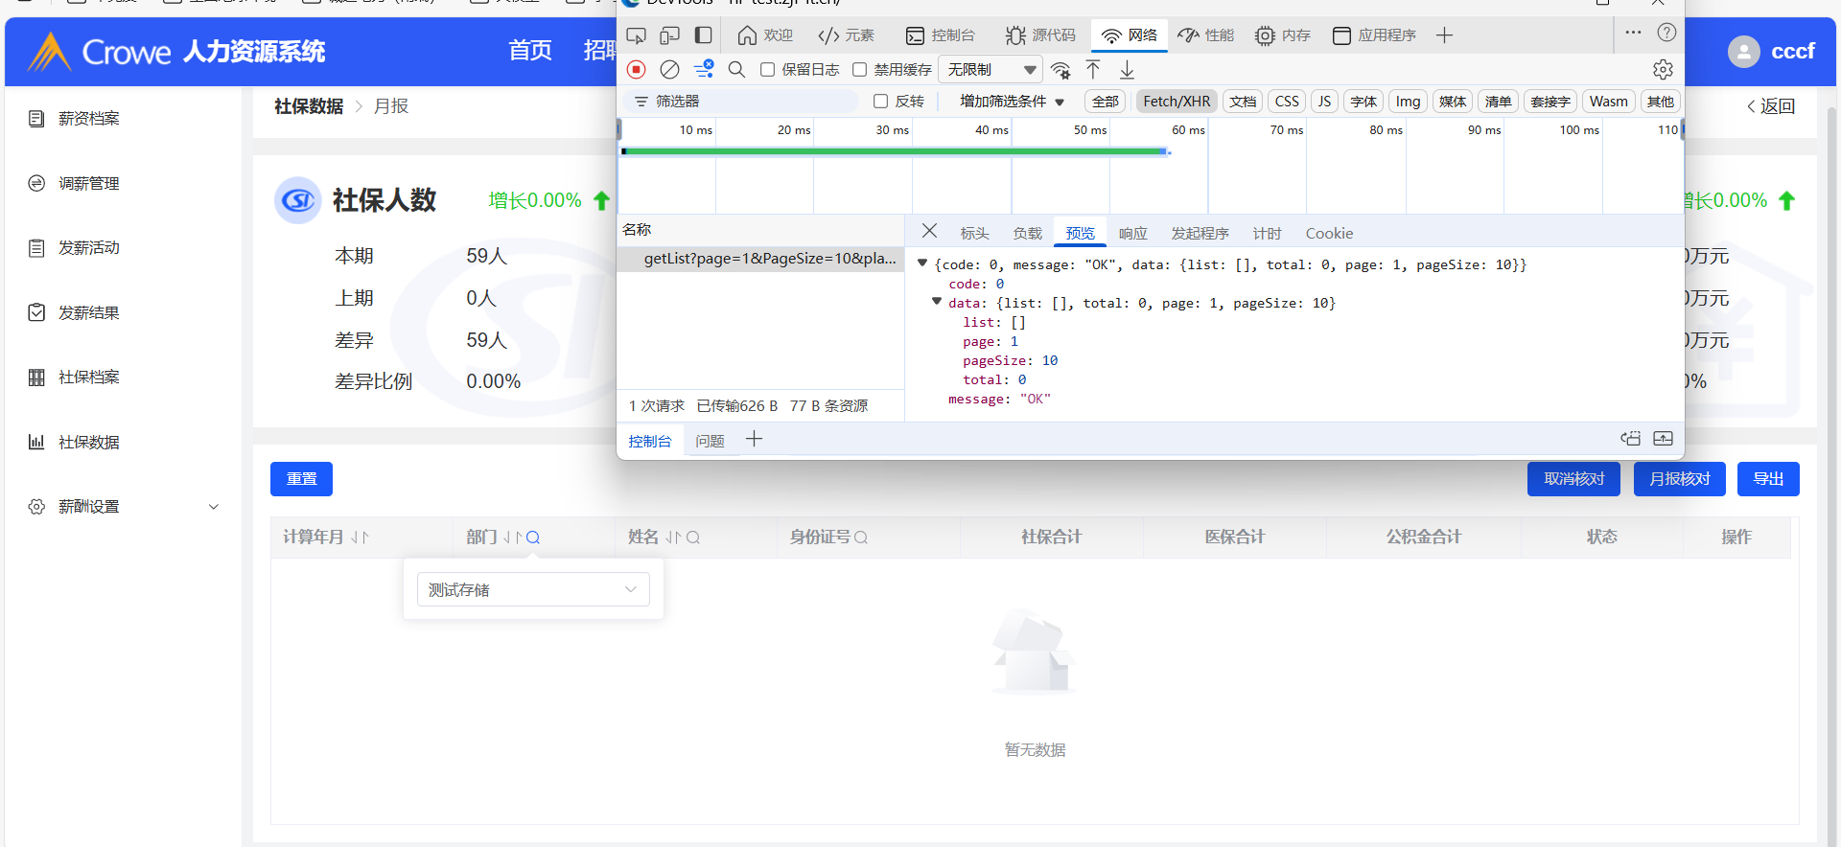Click the 月报核对 button

(1679, 479)
